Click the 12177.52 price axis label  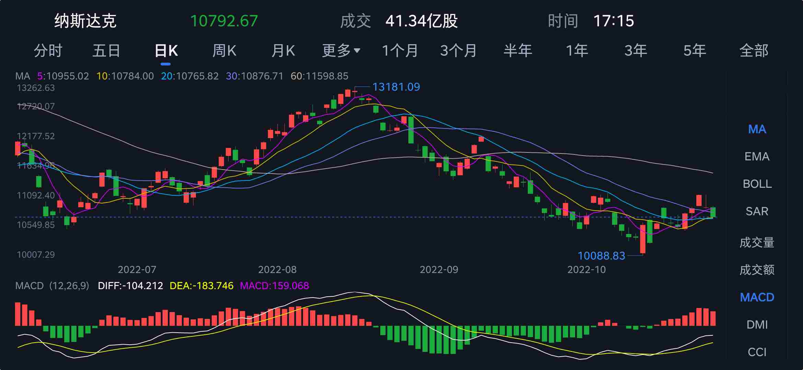point(36,136)
